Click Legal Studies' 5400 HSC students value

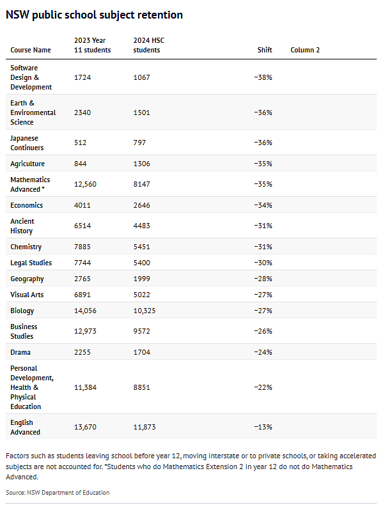point(141,263)
